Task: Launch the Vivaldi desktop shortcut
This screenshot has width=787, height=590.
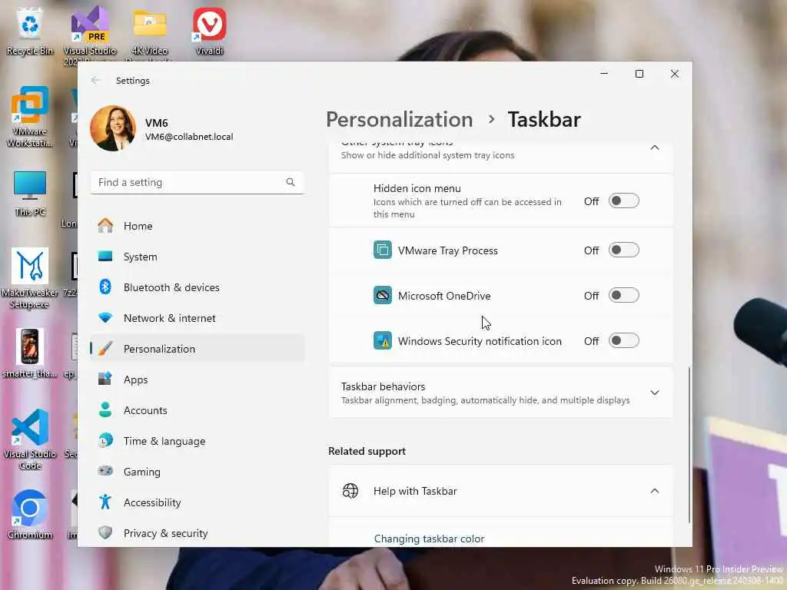Action: (x=209, y=31)
